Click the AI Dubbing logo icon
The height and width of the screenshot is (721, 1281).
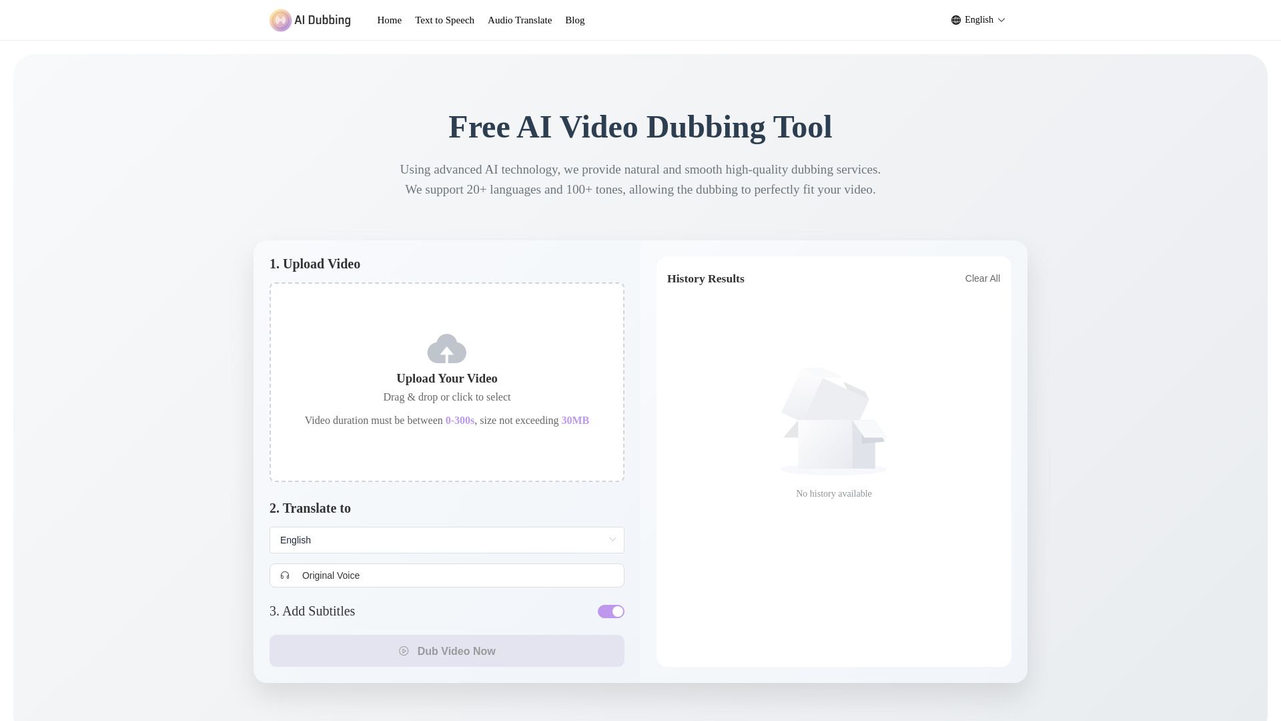[x=279, y=20]
